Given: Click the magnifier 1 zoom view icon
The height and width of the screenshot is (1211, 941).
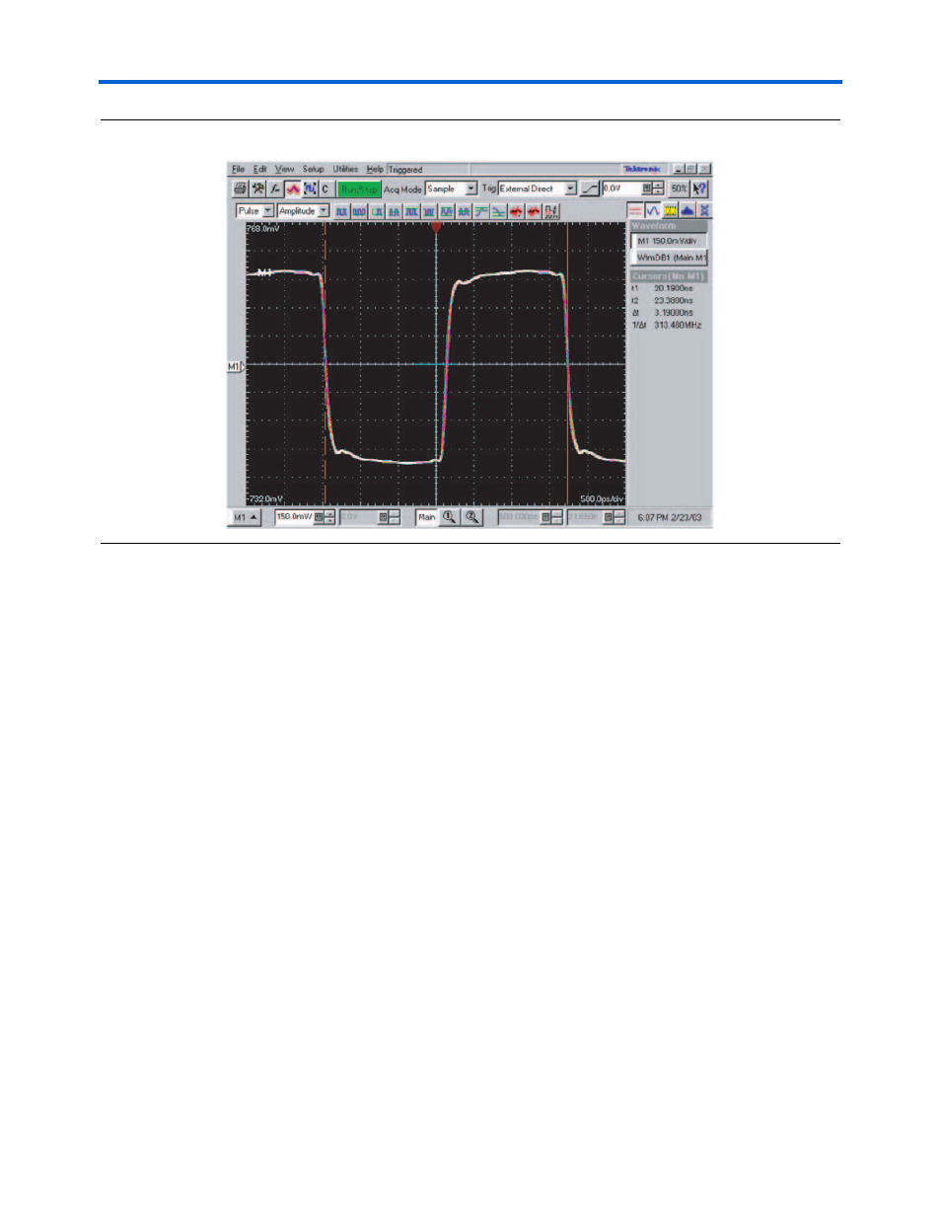Looking at the screenshot, I should (448, 516).
